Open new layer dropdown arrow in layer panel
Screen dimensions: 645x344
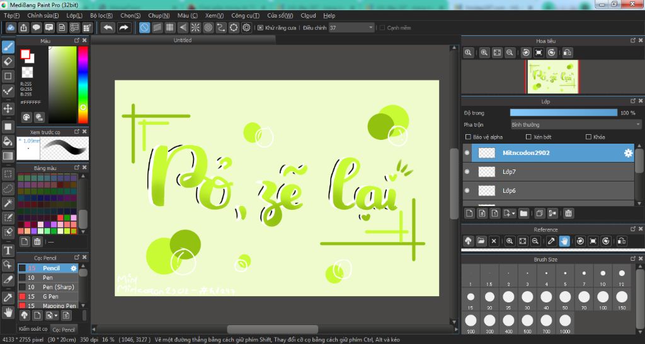tap(513, 213)
